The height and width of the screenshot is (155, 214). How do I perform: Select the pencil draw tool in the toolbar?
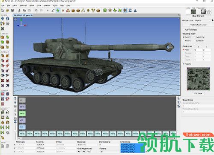pos(53,10)
